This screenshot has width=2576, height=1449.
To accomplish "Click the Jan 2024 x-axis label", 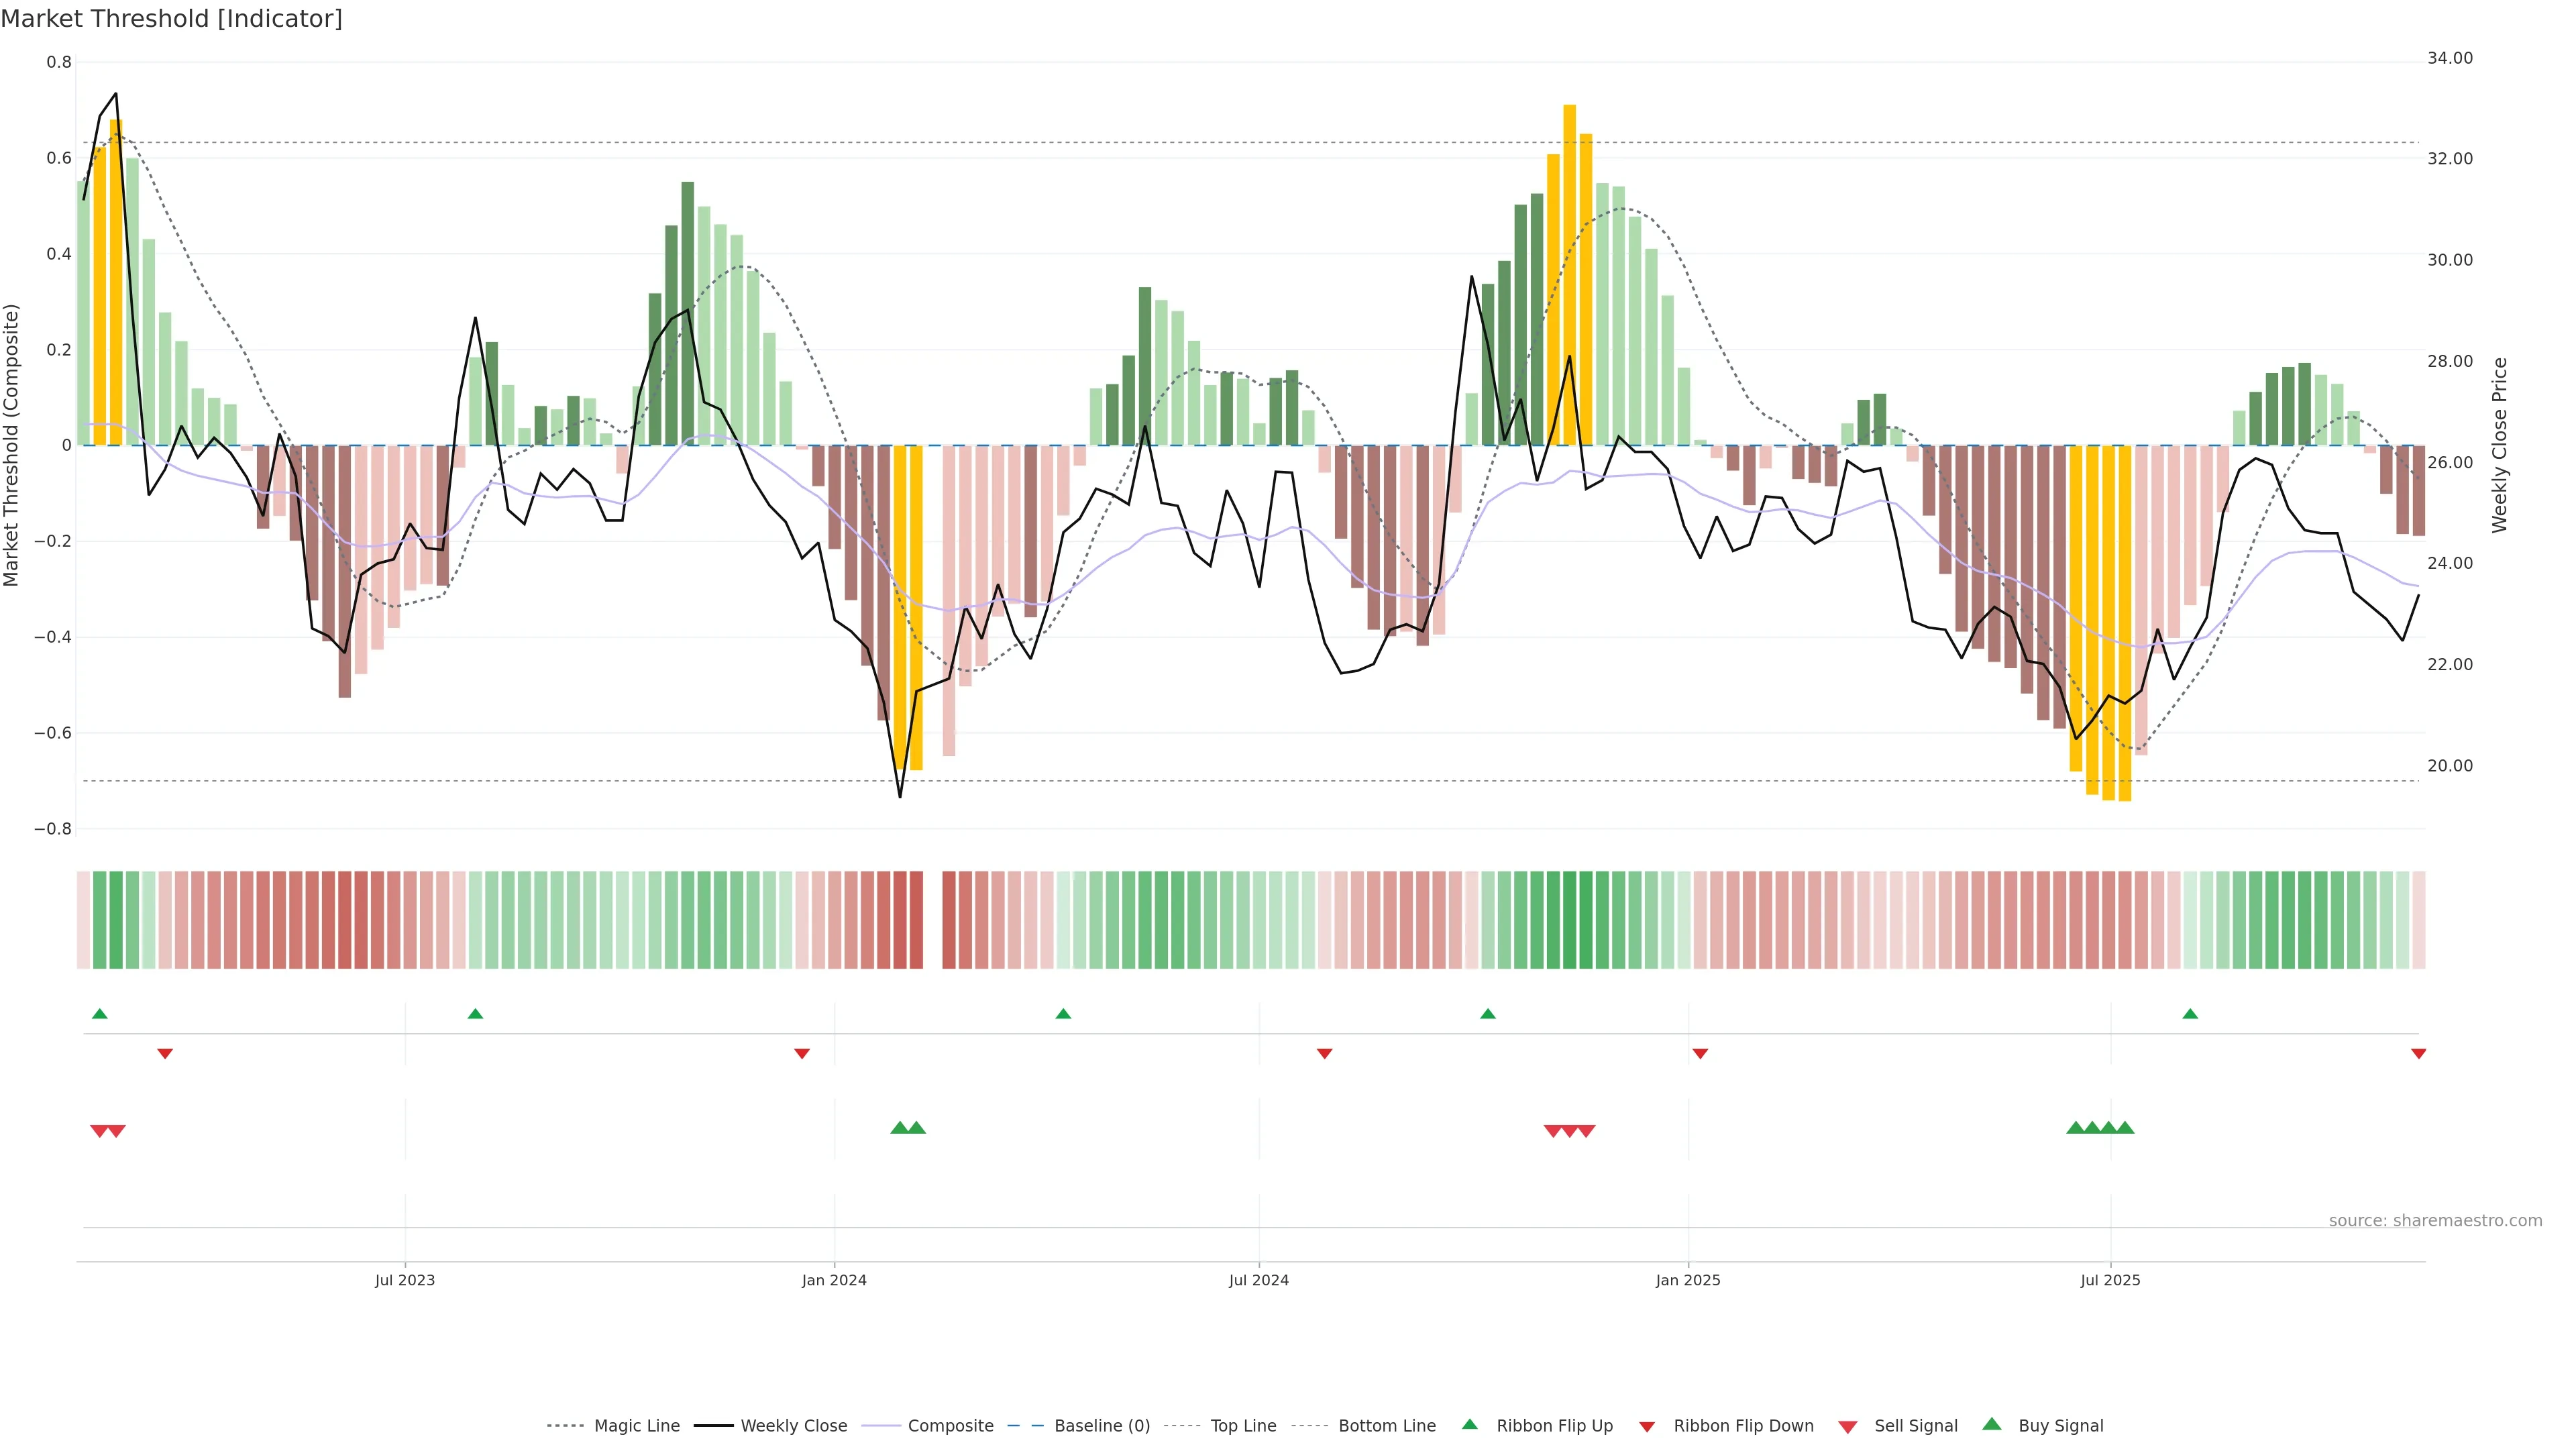I will click(834, 1280).
